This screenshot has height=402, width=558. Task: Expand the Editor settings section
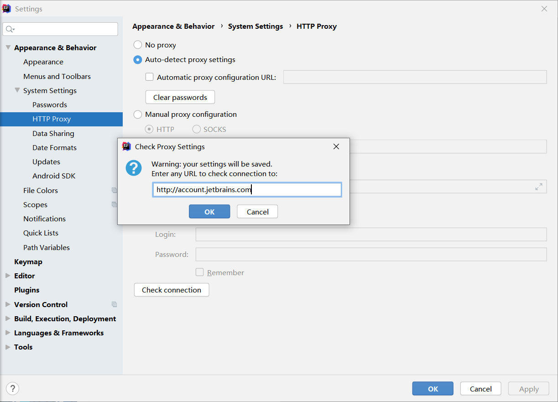click(7, 276)
